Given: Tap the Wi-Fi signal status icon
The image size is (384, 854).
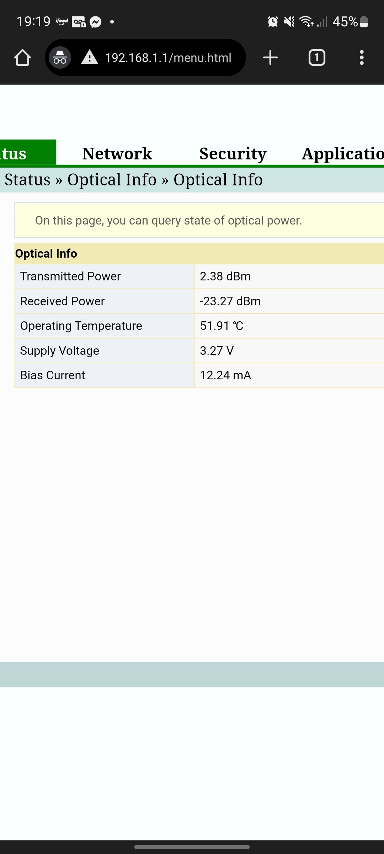Looking at the screenshot, I should tap(306, 22).
